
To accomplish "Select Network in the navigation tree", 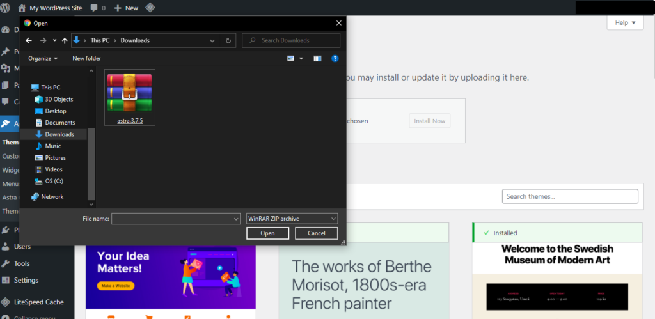I will 47,197.
